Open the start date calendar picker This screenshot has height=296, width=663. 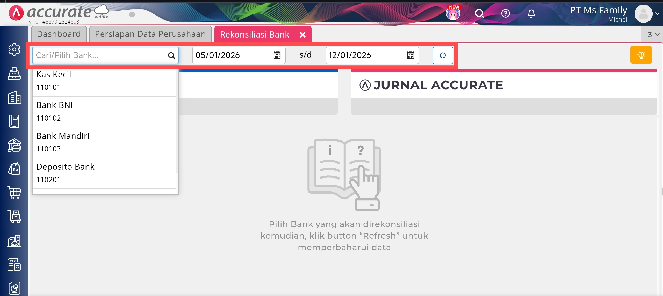coord(277,55)
